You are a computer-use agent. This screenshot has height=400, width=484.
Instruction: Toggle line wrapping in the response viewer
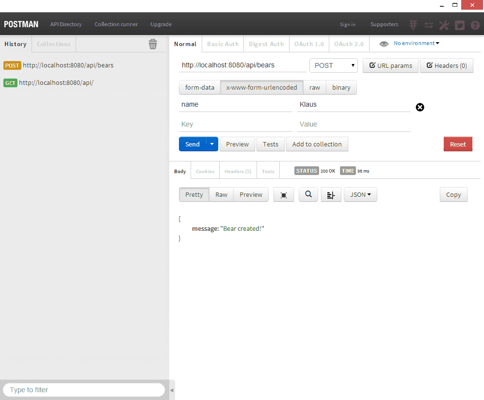point(331,194)
